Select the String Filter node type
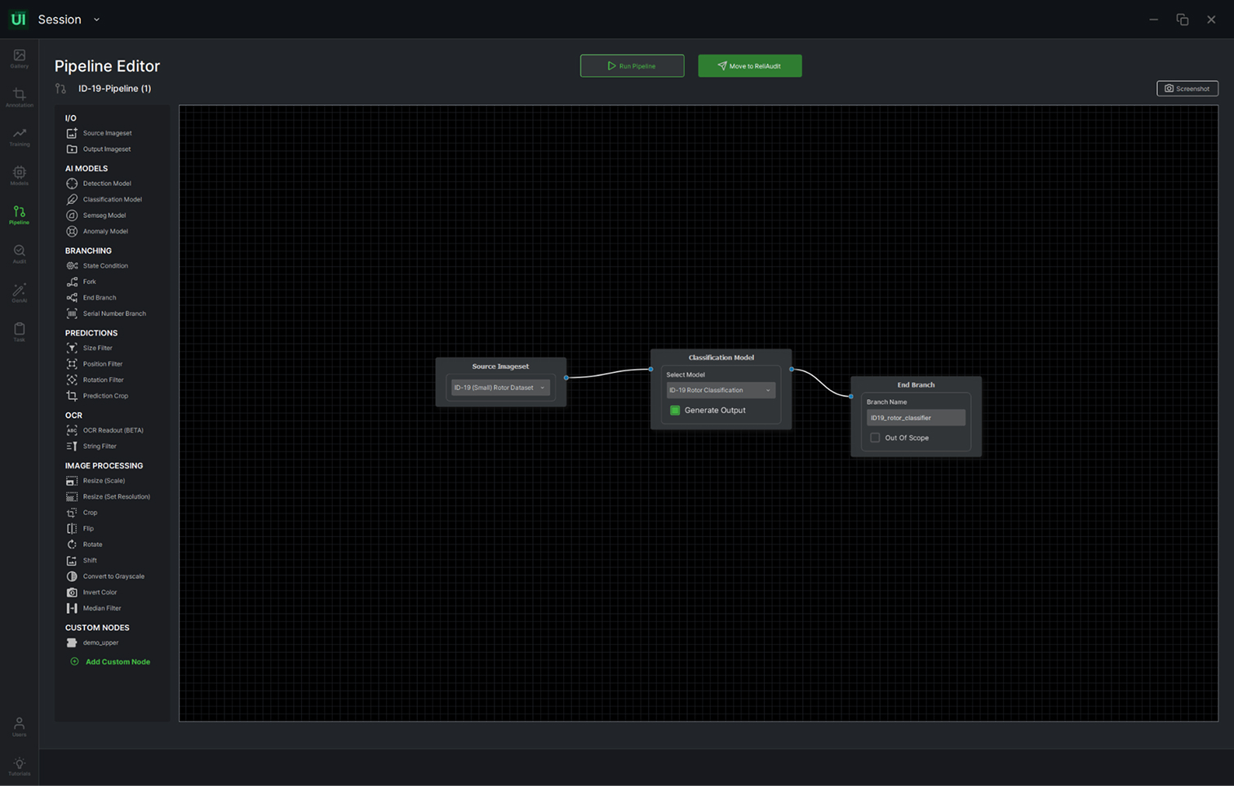Image resolution: width=1234 pixels, height=786 pixels. (91, 446)
